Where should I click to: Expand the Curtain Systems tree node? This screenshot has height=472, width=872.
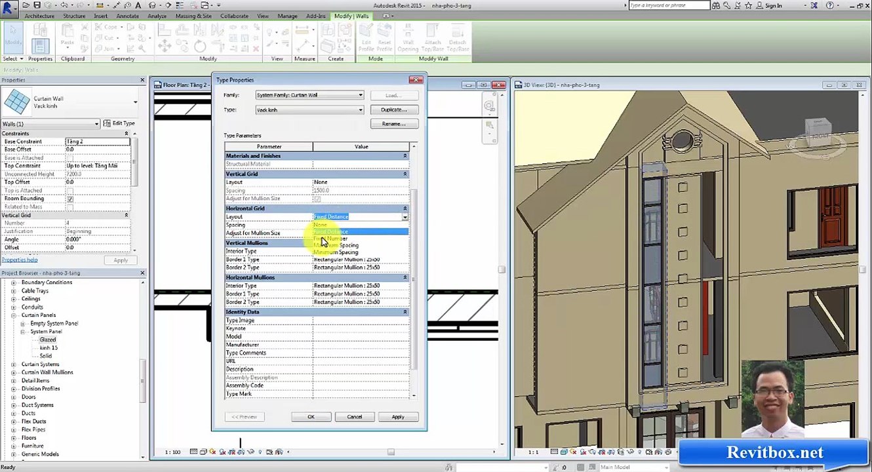(14, 364)
